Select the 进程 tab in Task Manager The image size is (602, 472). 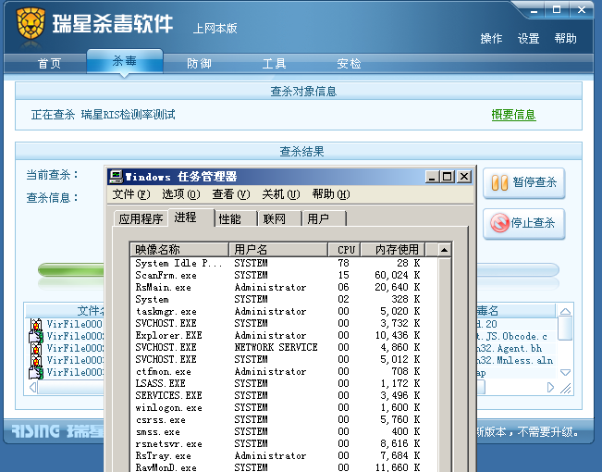click(x=190, y=217)
